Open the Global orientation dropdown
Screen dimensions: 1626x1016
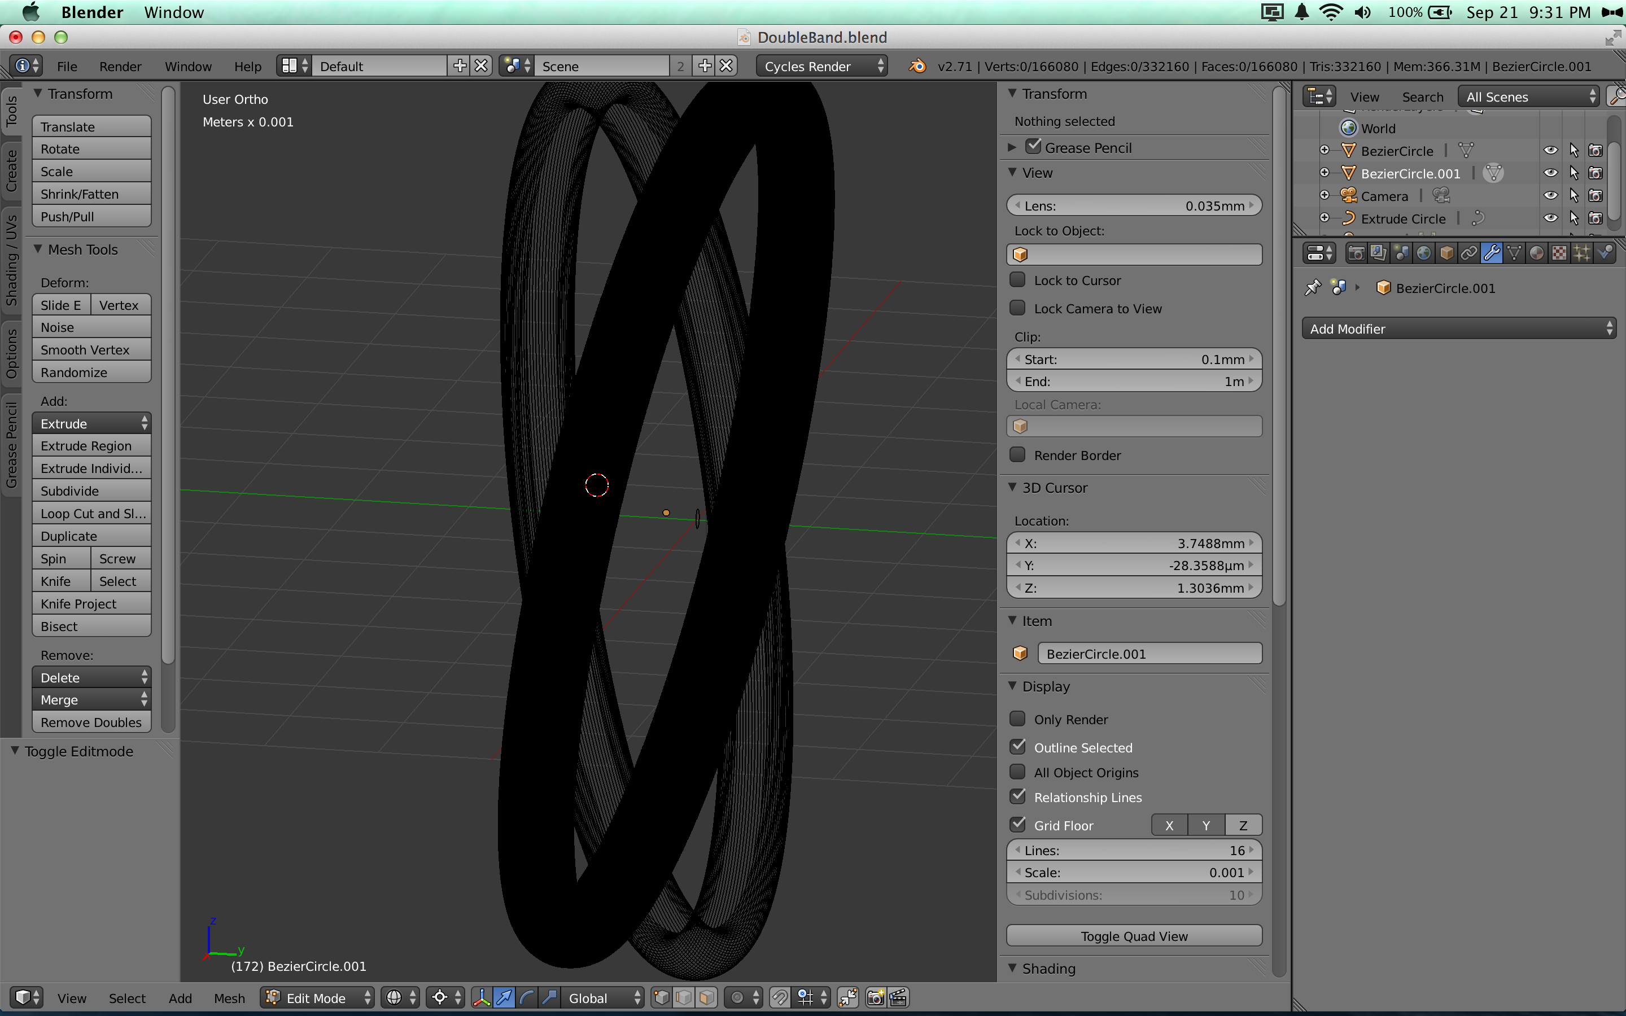pyautogui.click(x=603, y=997)
